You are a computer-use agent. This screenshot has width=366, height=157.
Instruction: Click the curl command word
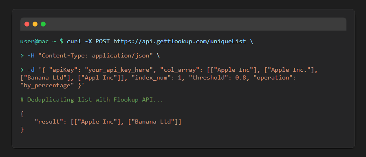point(74,41)
